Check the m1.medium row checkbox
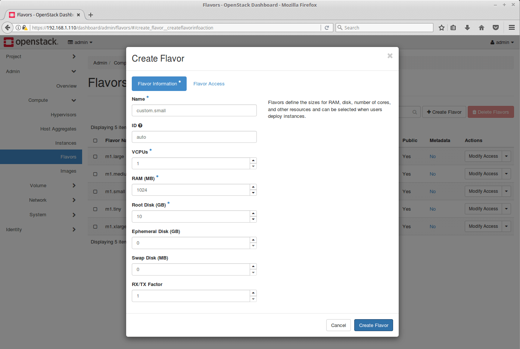The height and width of the screenshot is (349, 520). [x=95, y=174]
